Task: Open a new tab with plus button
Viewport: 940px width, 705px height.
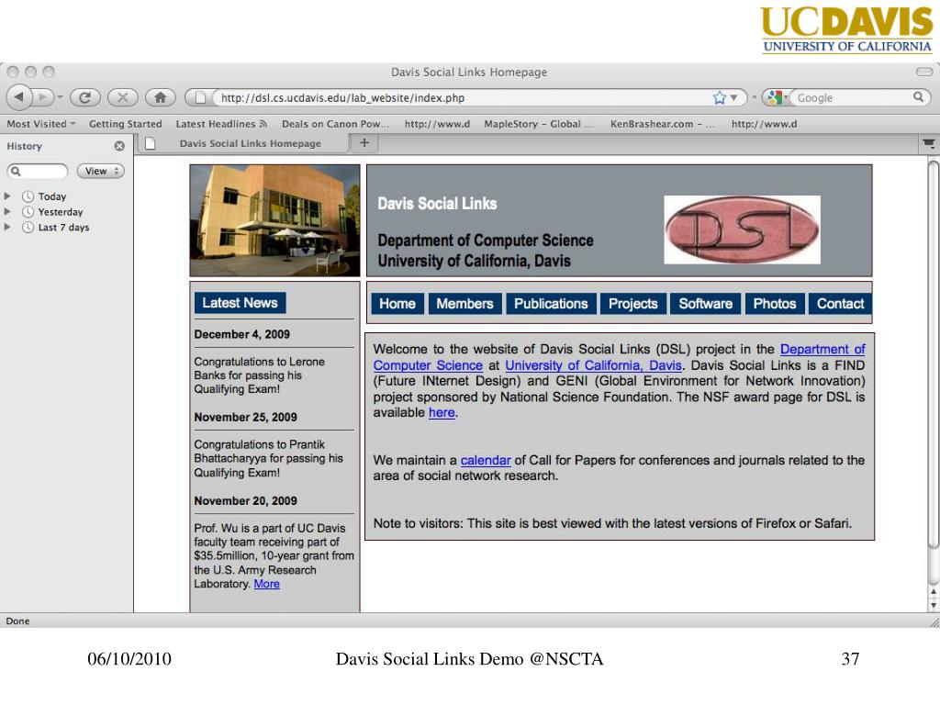Action: click(x=364, y=142)
